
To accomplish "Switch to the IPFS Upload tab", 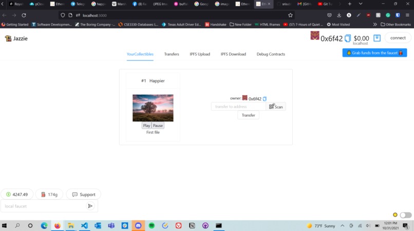I will pyautogui.click(x=200, y=54).
